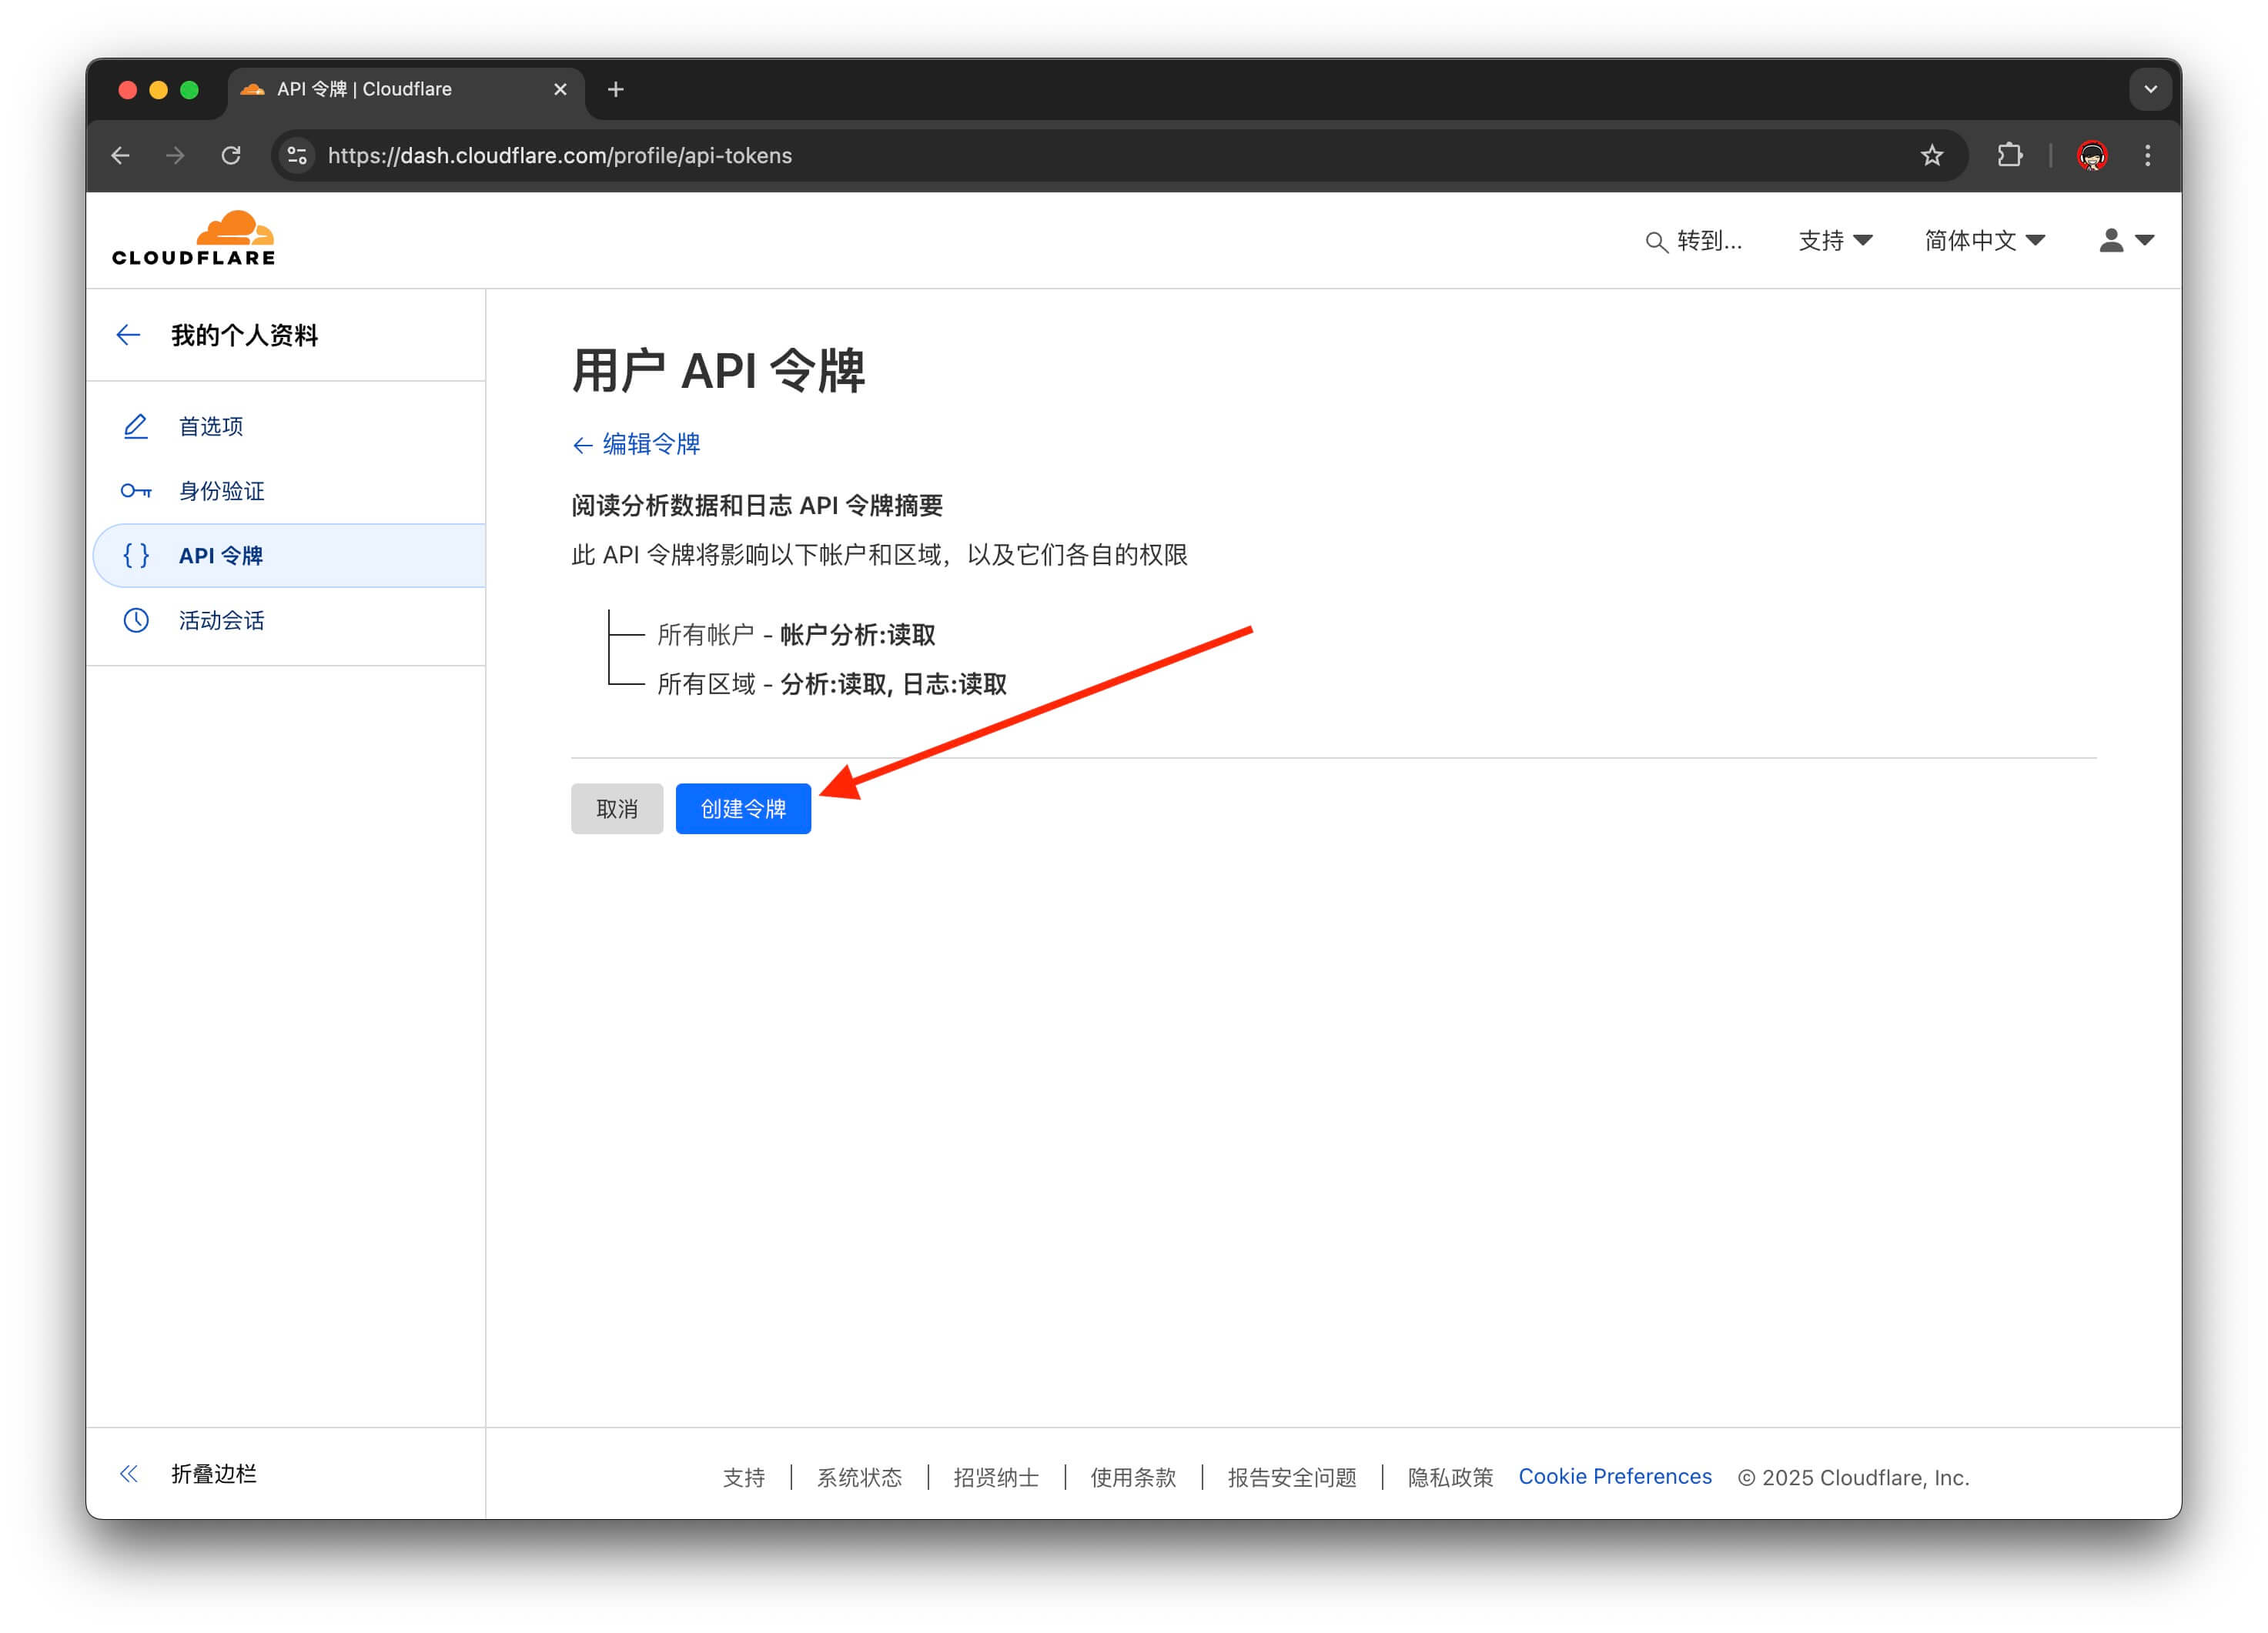Click the clock icon for 活动会话
The width and height of the screenshot is (2268, 1633).
click(136, 620)
